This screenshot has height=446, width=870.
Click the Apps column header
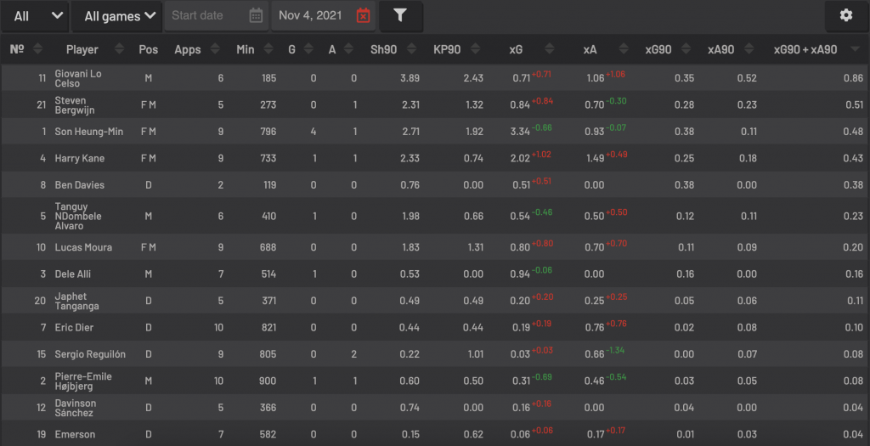pyautogui.click(x=188, y=49)
